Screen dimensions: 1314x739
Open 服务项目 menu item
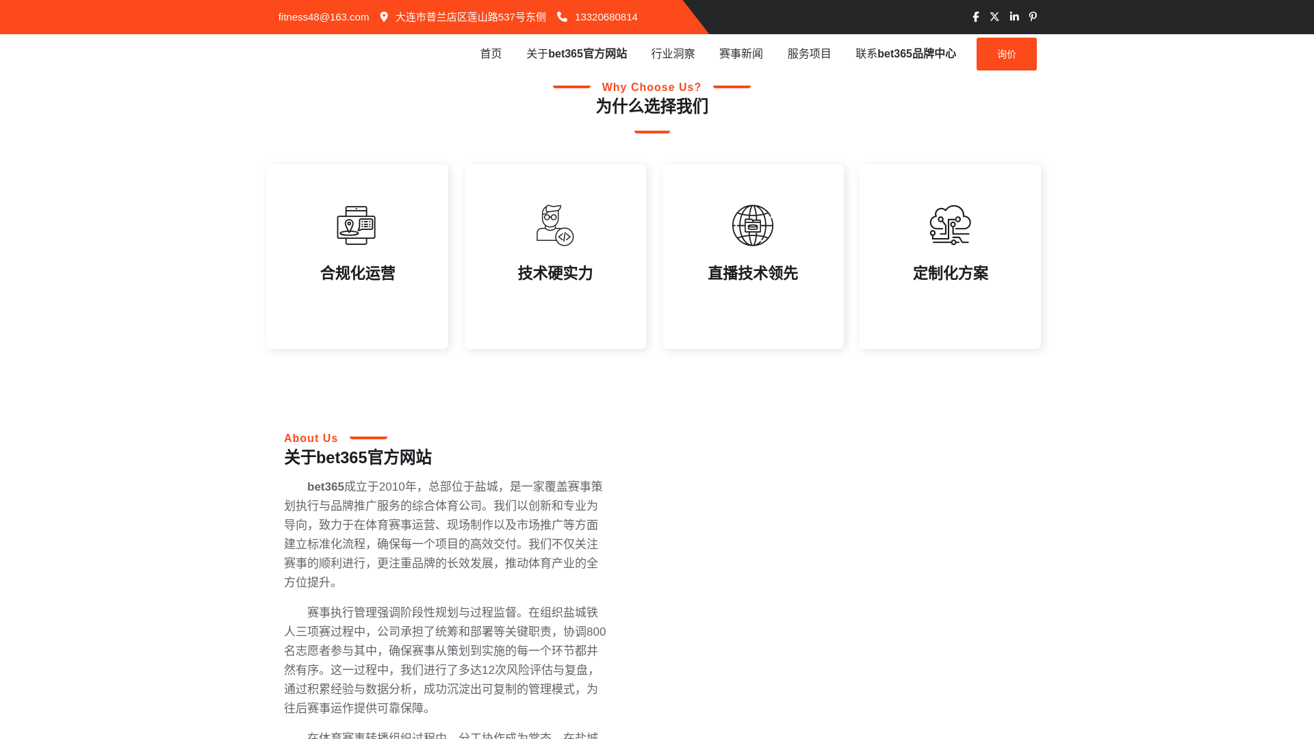click(x=809, y=54)
